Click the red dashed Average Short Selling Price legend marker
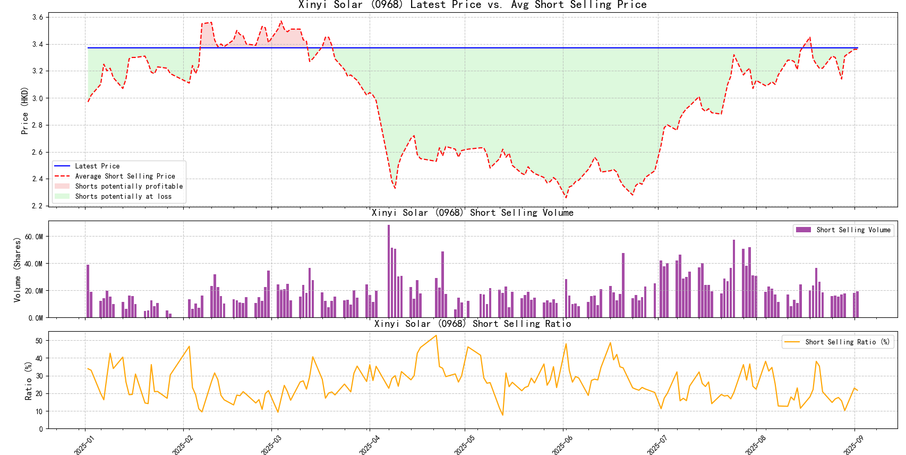Screen dimensions: 906x455 pos(62,176)
